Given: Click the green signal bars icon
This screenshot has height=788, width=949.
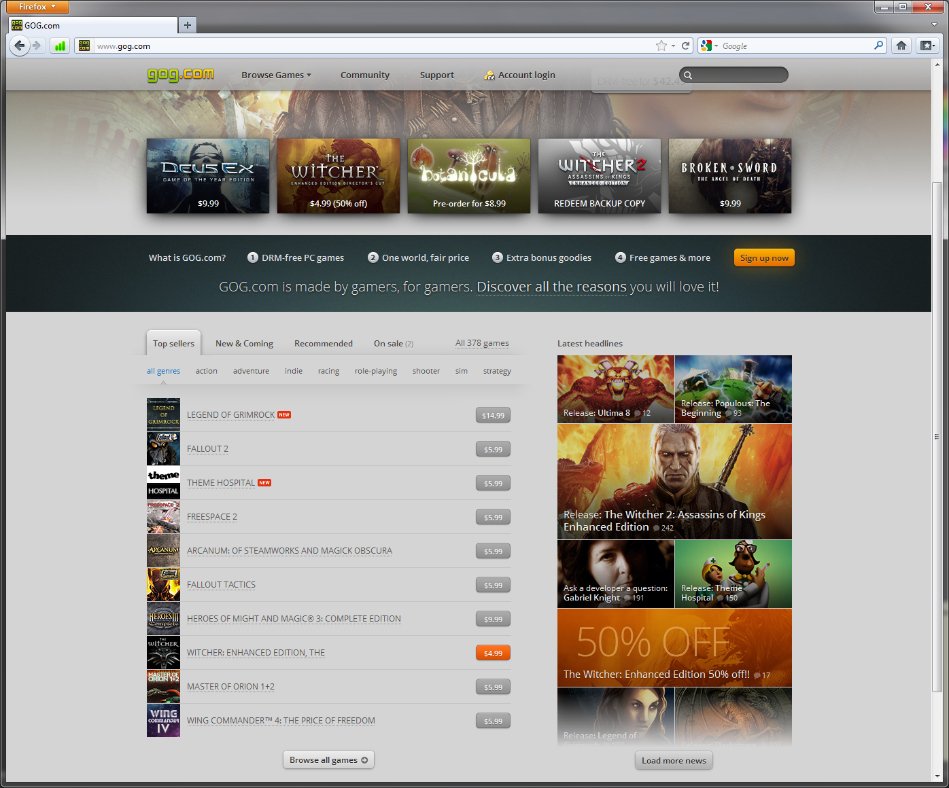Looking at the screenshot, I should click(60, 46).
